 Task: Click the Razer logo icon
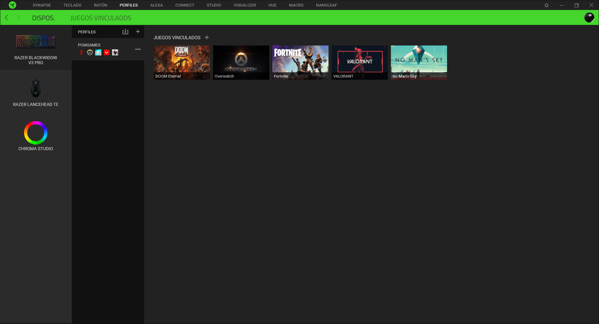(12, 5)
